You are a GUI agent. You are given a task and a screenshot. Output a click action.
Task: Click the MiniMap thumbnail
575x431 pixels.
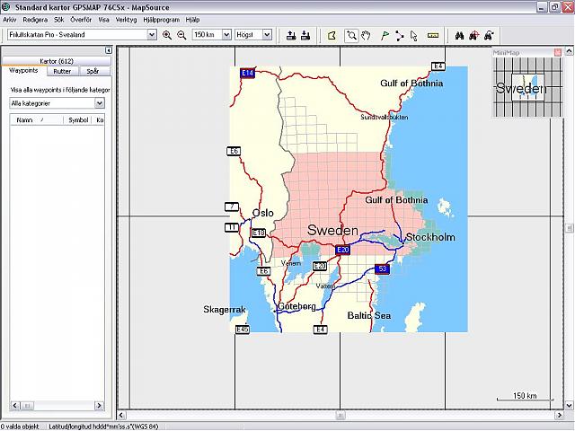527,88
